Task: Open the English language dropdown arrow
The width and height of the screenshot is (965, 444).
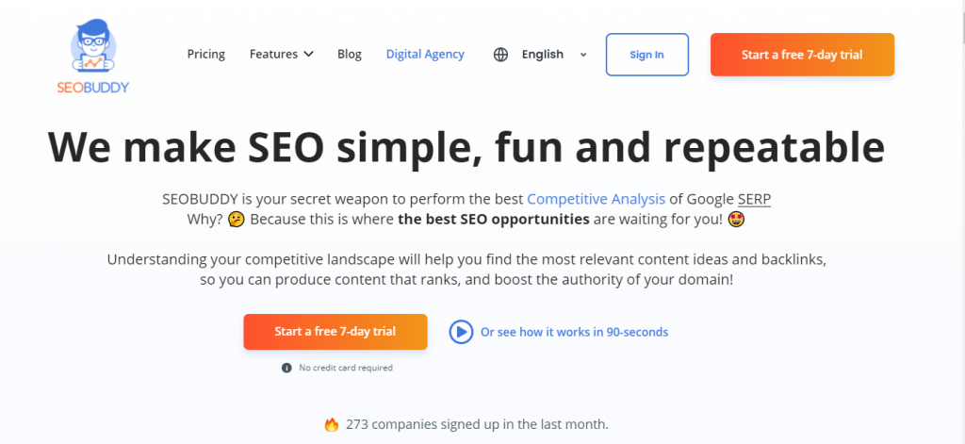Action: (x=583, y=55)
